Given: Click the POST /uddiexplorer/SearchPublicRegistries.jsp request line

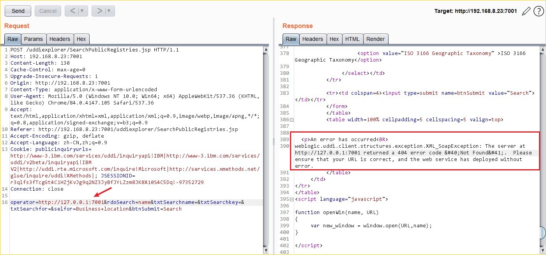Looking at the screenshot, I should [95, 50].
